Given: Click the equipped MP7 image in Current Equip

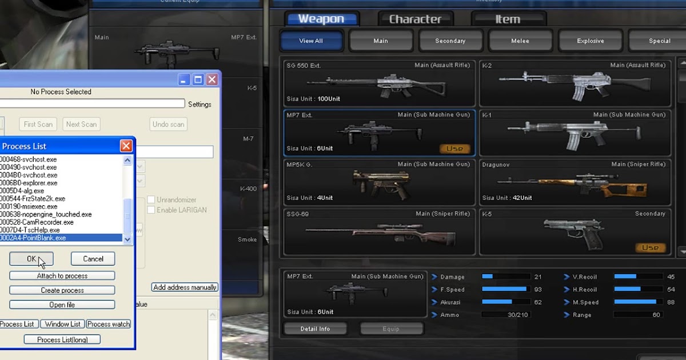Looking at the screenshot, I should point(177,53).
